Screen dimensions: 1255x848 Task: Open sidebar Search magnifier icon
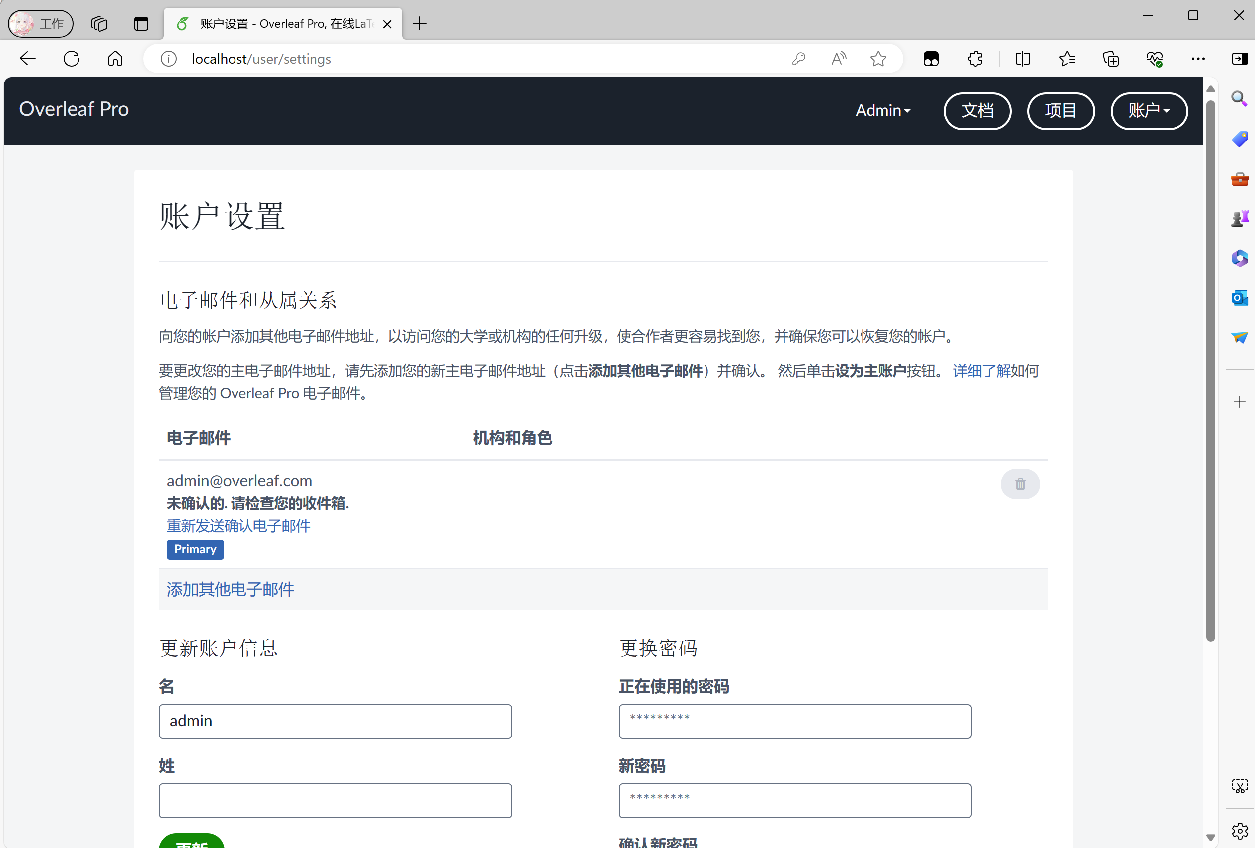1239,99
